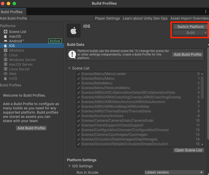The height and width of the screenshot is (175, 209).
Task: Select the Web platform
Action: 32,74
